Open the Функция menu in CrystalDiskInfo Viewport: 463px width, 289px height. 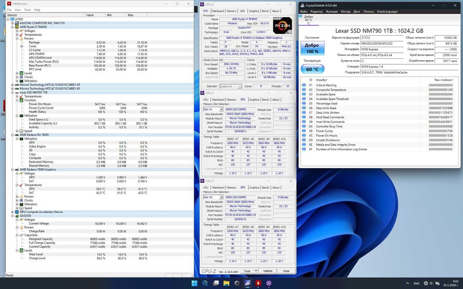pyautogui.click(x=332, y=12)
